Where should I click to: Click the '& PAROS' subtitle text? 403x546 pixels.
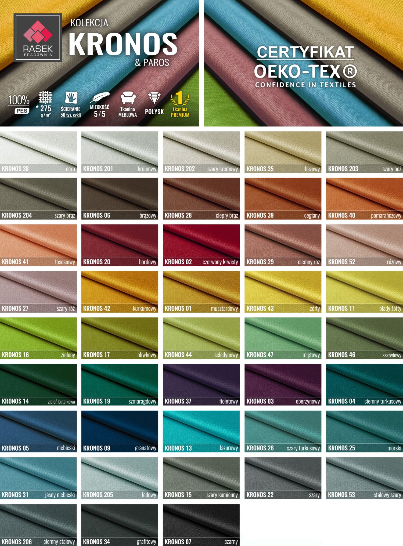[x=152, y=63]
